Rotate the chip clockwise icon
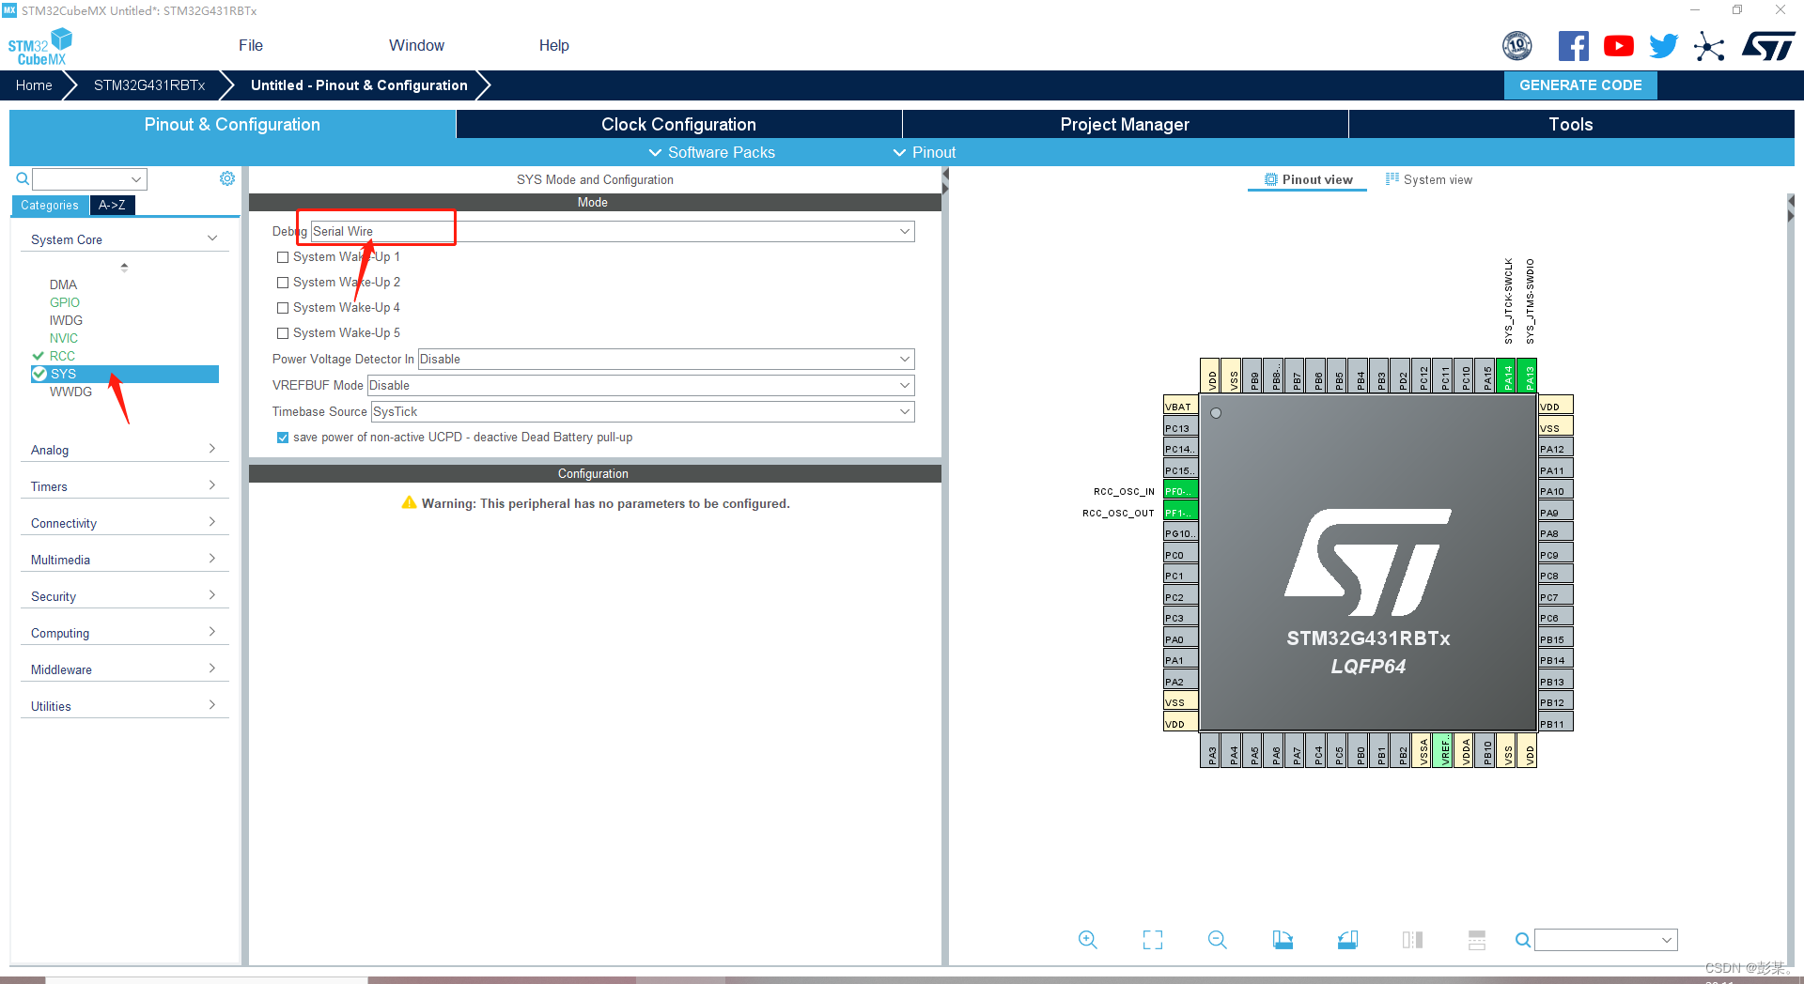The image size is (1804, 984). tap(1283, 940)
